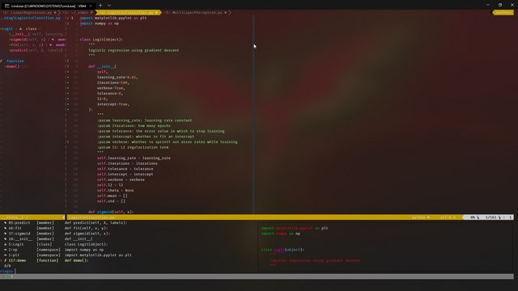The width and height of the screenshot is (518, 291).
Task: Click member icon beside 37:sigmoid
Action: point(6,234)
